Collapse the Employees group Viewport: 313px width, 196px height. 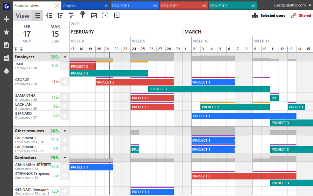click(65, 57)
